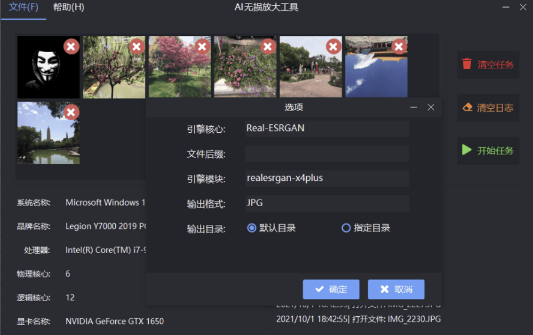The width and height of the screenshot is (533, 335).
Task: Click the 文件后缀 input field
Action: [x=327, y=153]
